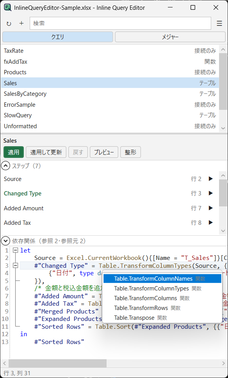The height and width of the screenshot is (378, 228).
Task: Collapse the ステップ (7) section
Action: click(x=5, y=166)
